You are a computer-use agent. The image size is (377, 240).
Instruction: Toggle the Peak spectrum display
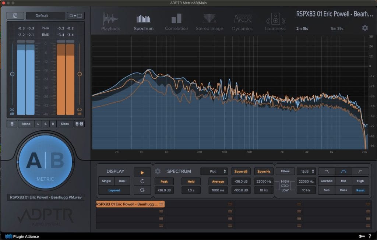164,181
